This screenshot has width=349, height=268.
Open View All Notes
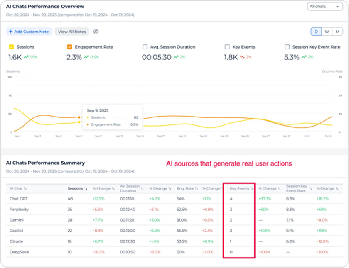[72, 32]
